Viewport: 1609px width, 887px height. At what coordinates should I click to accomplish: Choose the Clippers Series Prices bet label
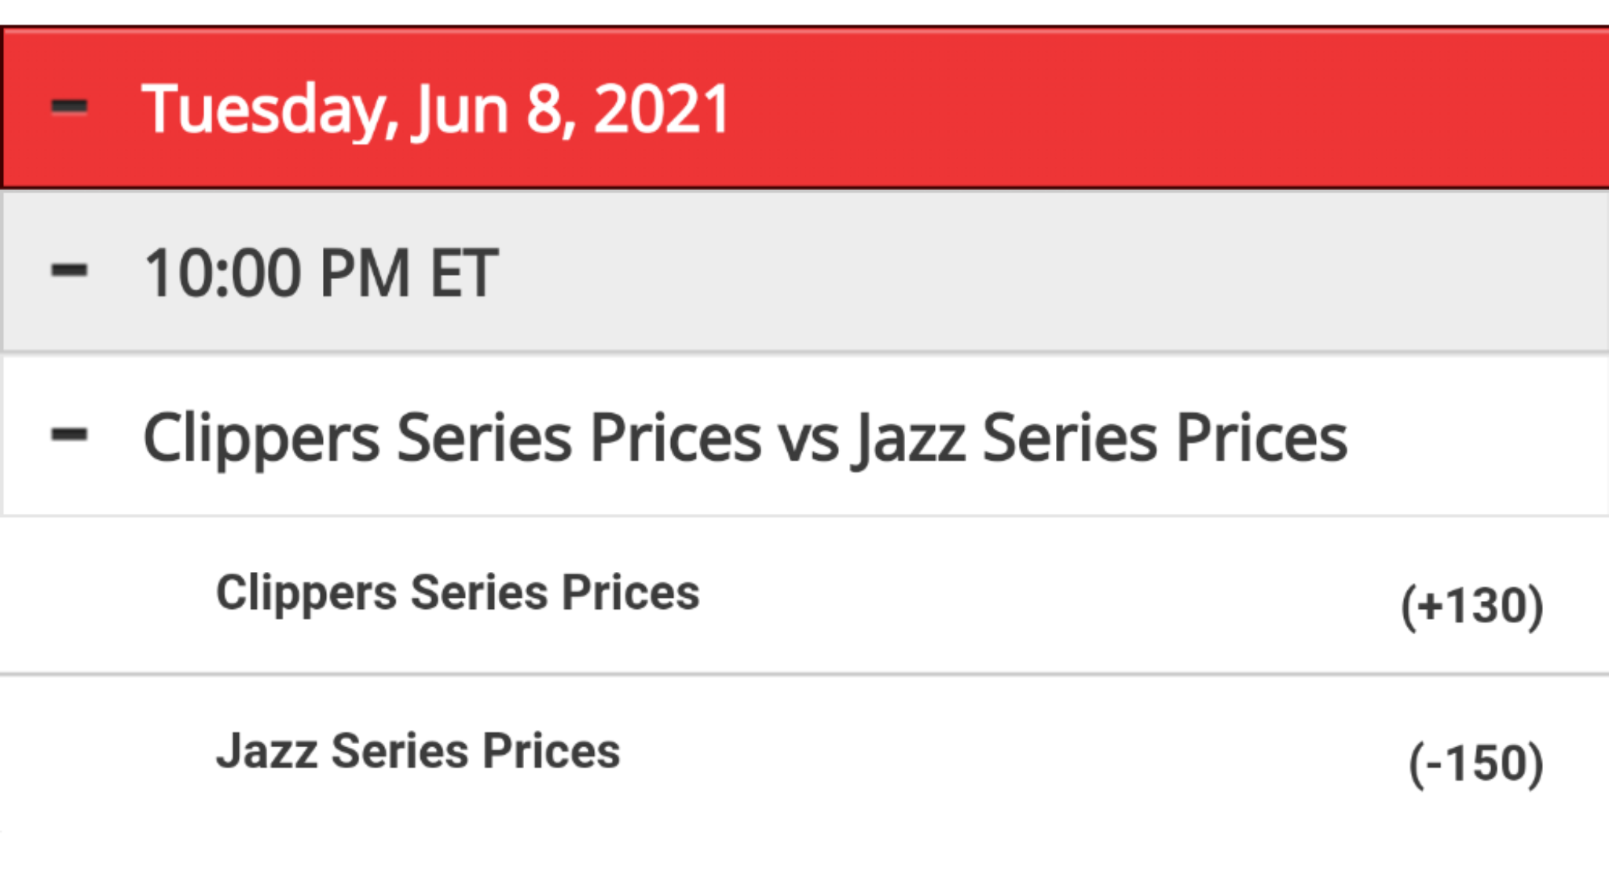457,593
